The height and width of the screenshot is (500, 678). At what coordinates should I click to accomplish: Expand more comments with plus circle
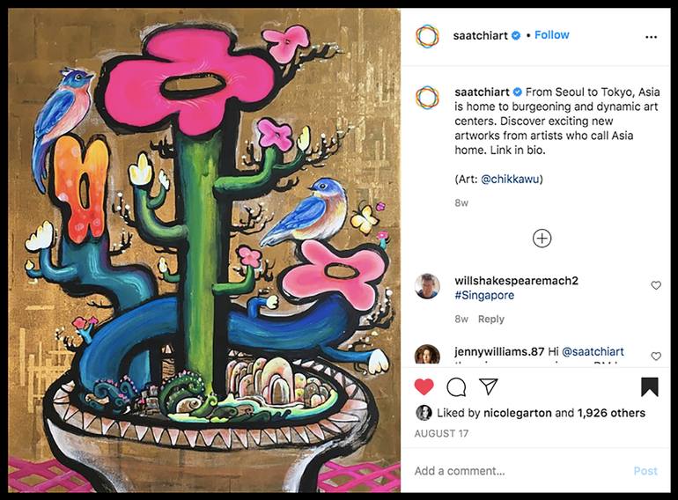click(x=542, y=238)
